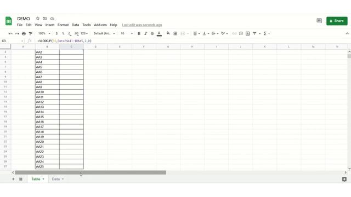Screen dimensions: 351x197
Task: Open the Default (Arial) font dropdown
Action: coord(104,33)
